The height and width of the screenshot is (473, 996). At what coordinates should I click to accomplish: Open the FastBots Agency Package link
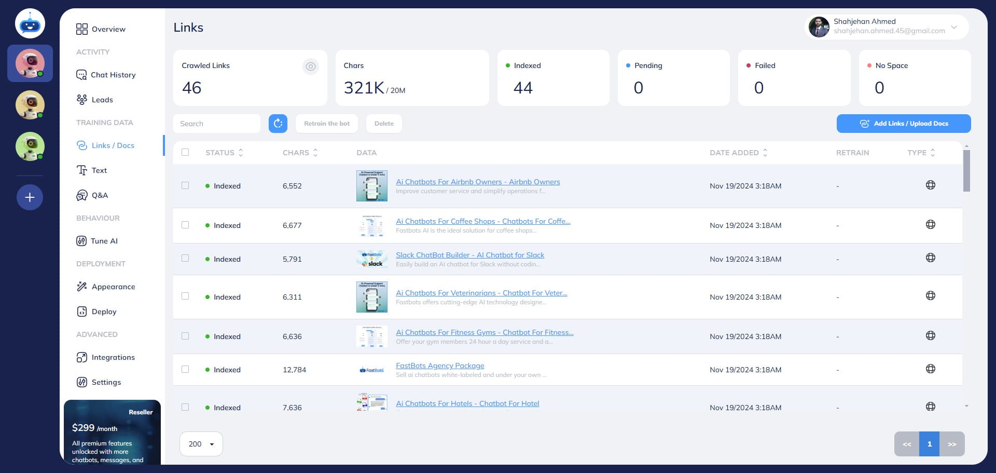tap(439, 366)
